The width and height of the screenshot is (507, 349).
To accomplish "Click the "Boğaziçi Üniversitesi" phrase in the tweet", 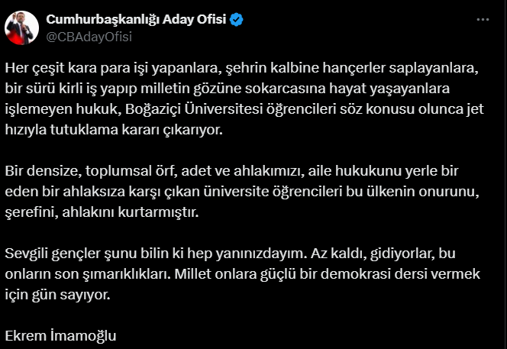I will click(x=194, y=109).
